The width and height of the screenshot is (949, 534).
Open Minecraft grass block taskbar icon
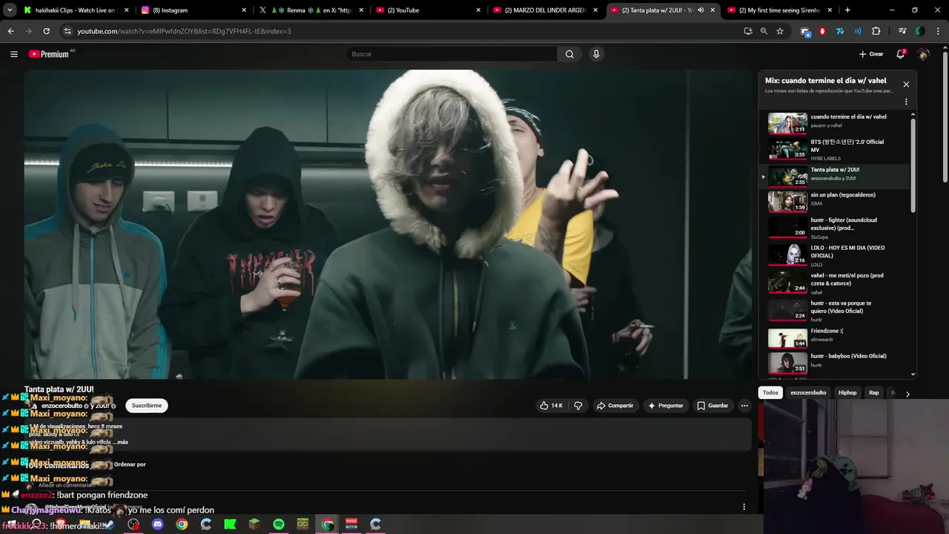click(254, 524)
